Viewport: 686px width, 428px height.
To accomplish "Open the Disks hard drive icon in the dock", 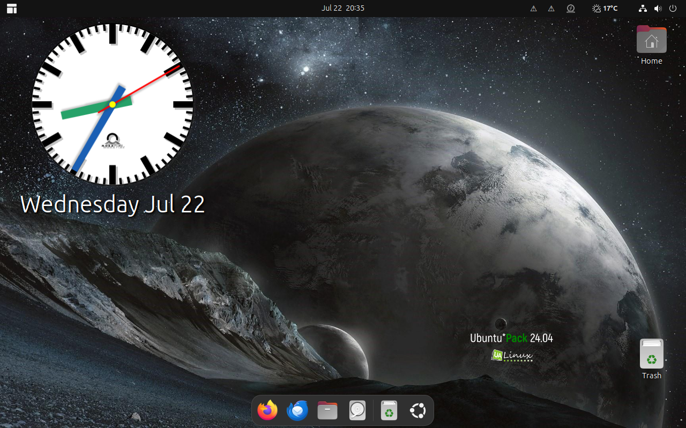I will pos(357,410).
